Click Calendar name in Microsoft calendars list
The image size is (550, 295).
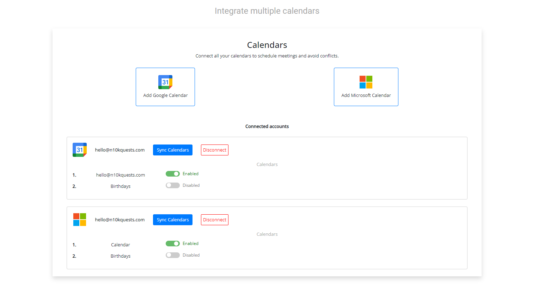coord(121,245)
